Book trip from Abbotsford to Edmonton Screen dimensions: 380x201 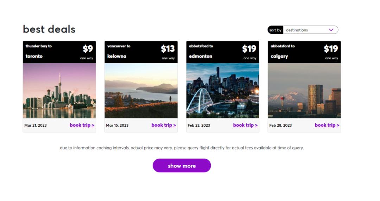(245, 125)
